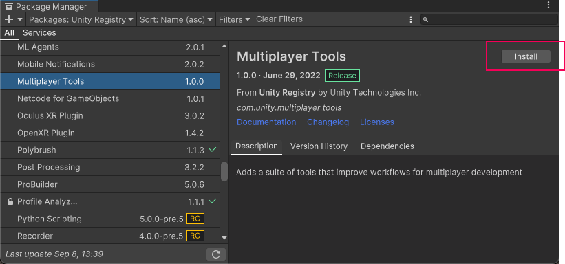Click the 1.0.0 · June 29, 2022 text

279,76
